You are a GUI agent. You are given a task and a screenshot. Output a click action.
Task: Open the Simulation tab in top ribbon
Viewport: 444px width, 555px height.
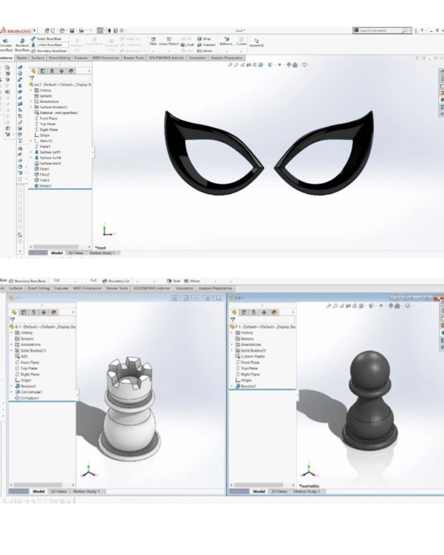[x=197, y=58]
